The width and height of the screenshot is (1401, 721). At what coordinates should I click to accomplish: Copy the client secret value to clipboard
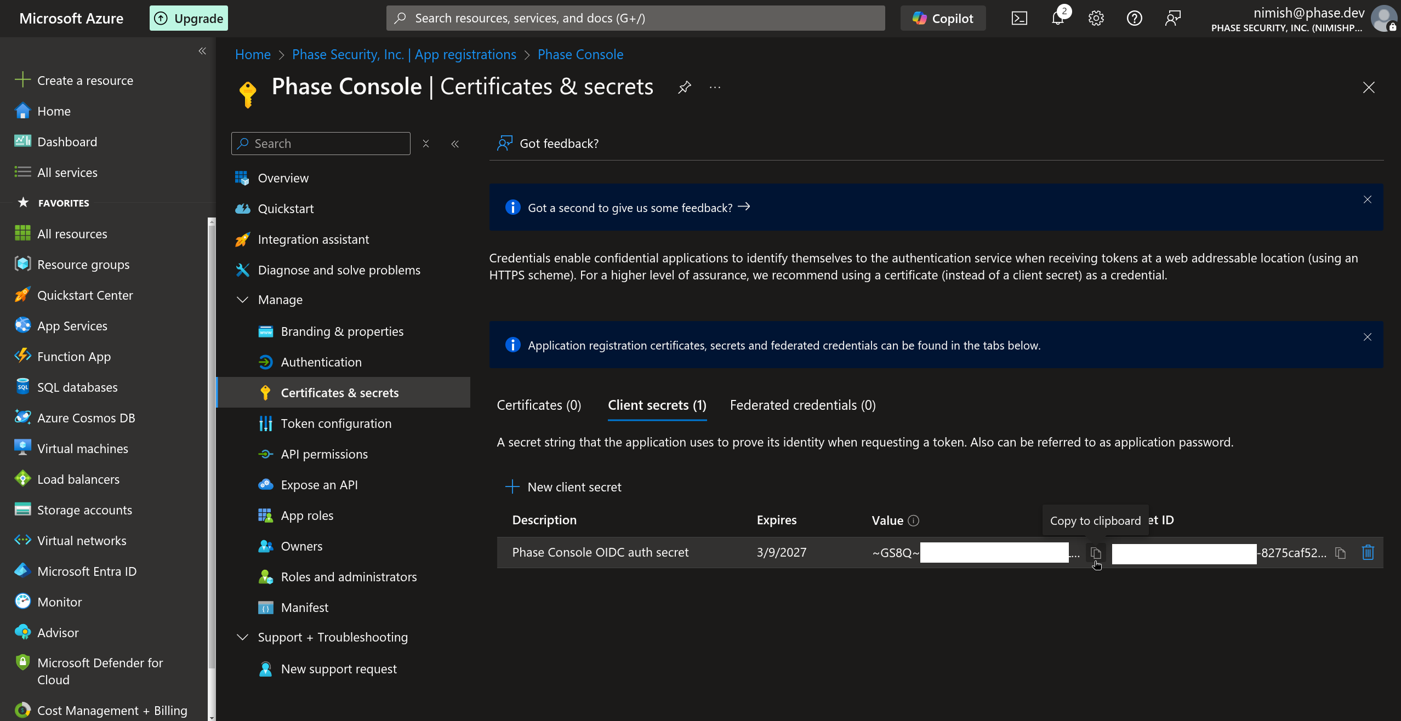point(1095,552)
